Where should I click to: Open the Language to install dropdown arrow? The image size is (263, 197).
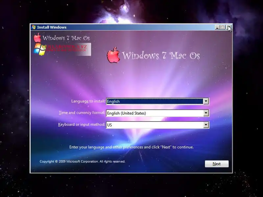click(206, 101)
